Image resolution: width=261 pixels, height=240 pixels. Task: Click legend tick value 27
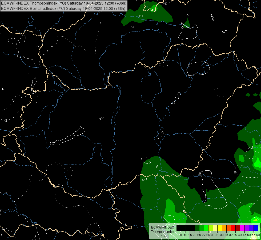pyautogui.click(x=204, y=235)
